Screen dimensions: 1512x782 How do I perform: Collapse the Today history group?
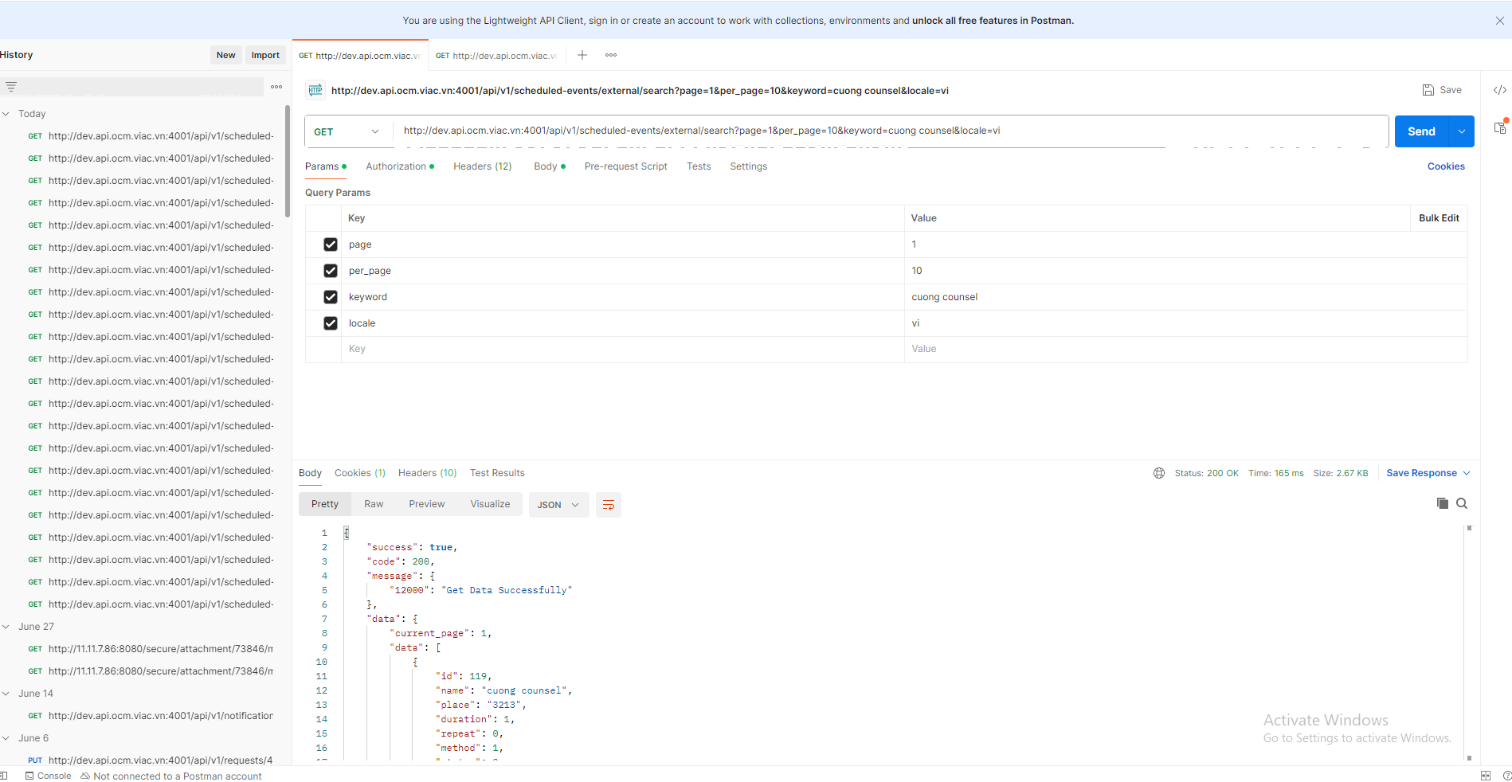[6, 114]
